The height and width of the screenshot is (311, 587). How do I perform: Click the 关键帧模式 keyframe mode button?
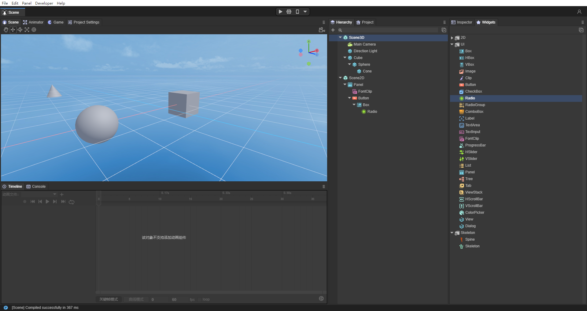tap(109, 299)
